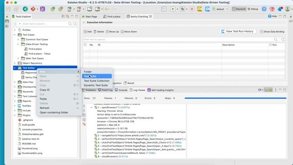The image size is (293, 165).
Task: Switch to the Start Page tab
Action: point(90,16)
